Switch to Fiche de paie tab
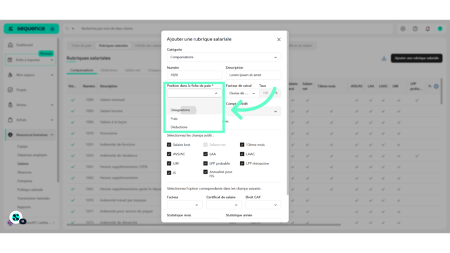Screen dimensions: 450x253 82,46
